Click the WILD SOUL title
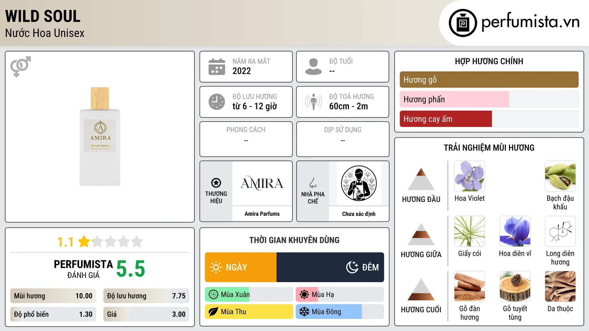The image size is (589, 331). click(x=43, y=16)
